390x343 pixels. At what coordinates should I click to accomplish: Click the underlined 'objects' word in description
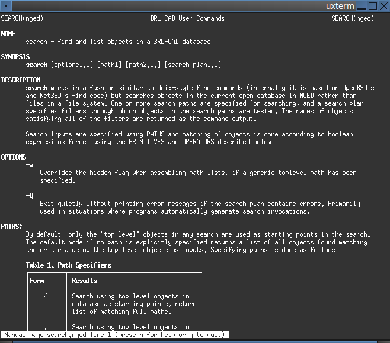[x=170, y=96]
